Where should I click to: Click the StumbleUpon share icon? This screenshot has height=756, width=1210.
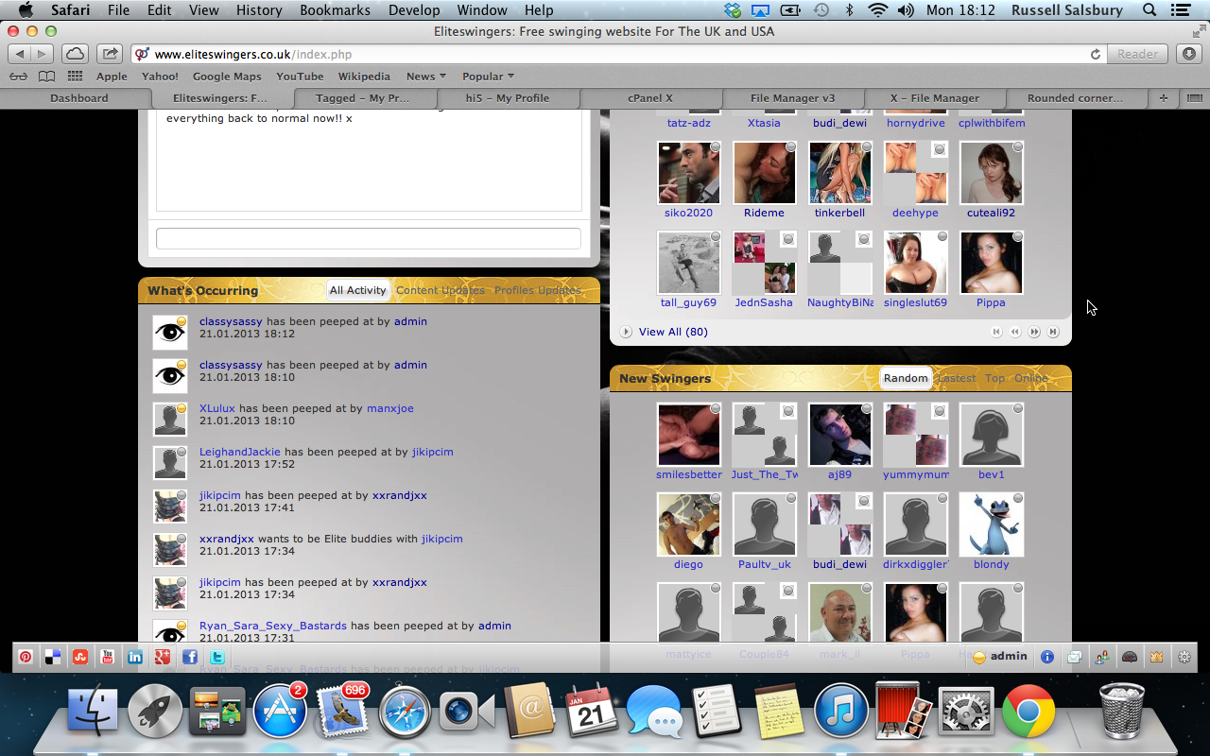80,657
